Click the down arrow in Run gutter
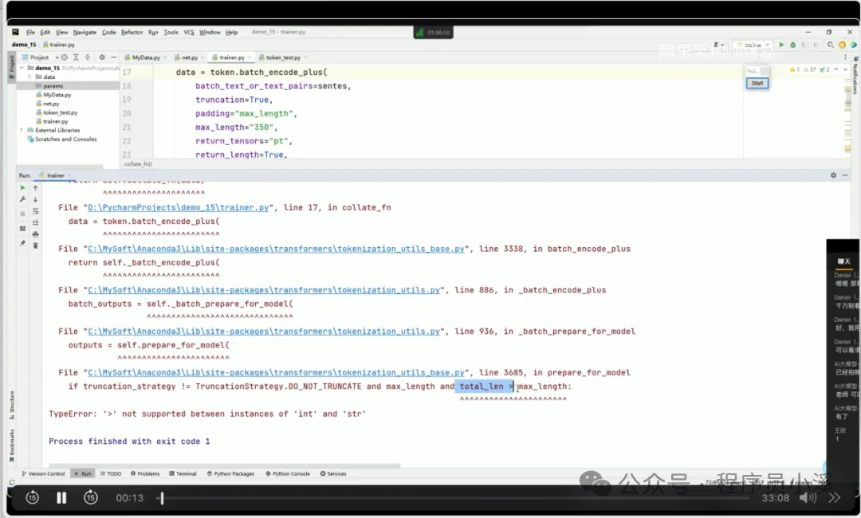Screen dimensions: 861x518 (36, 200)
